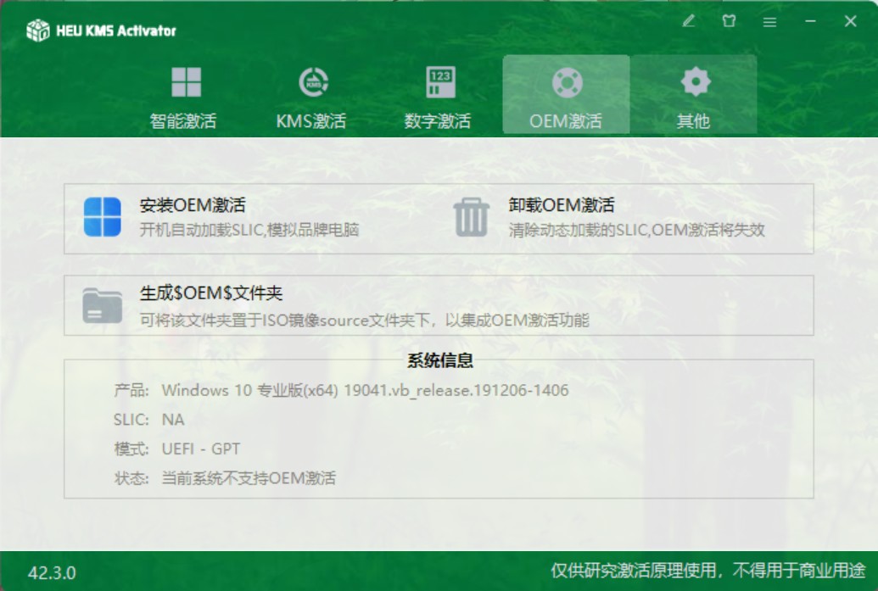
Task: Click the 系统信息 heading
Action: [440, 360]
